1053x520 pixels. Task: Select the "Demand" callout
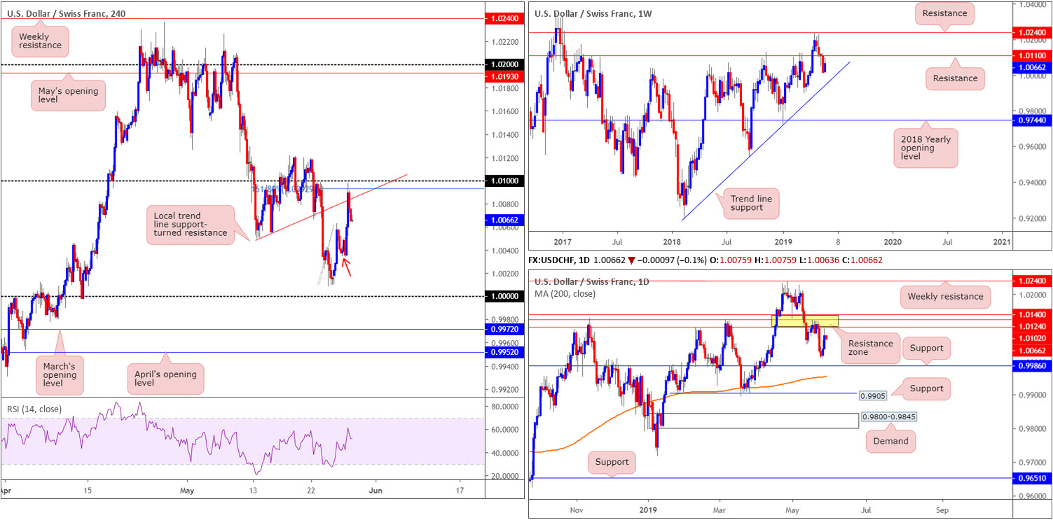tap(890, 441)
